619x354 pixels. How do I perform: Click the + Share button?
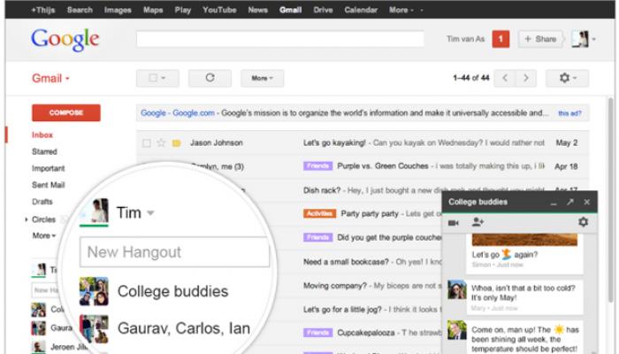(540, 39)
